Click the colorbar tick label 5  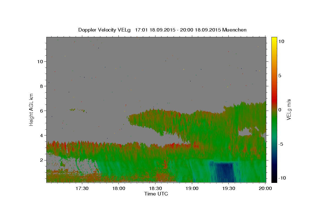[280, 76]
